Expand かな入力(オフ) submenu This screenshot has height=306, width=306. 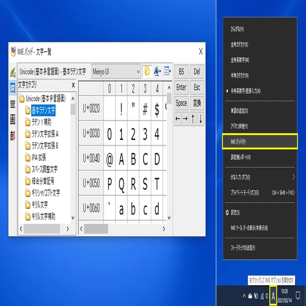(x=260, y=177)
